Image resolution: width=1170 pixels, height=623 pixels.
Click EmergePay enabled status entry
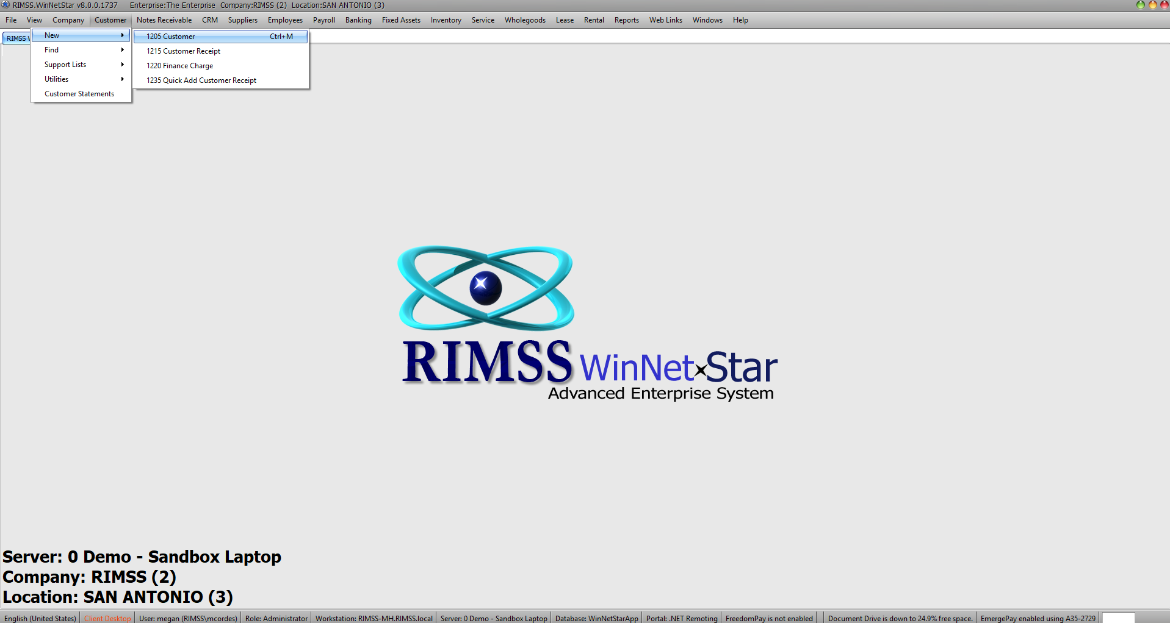click(1038, 618)
